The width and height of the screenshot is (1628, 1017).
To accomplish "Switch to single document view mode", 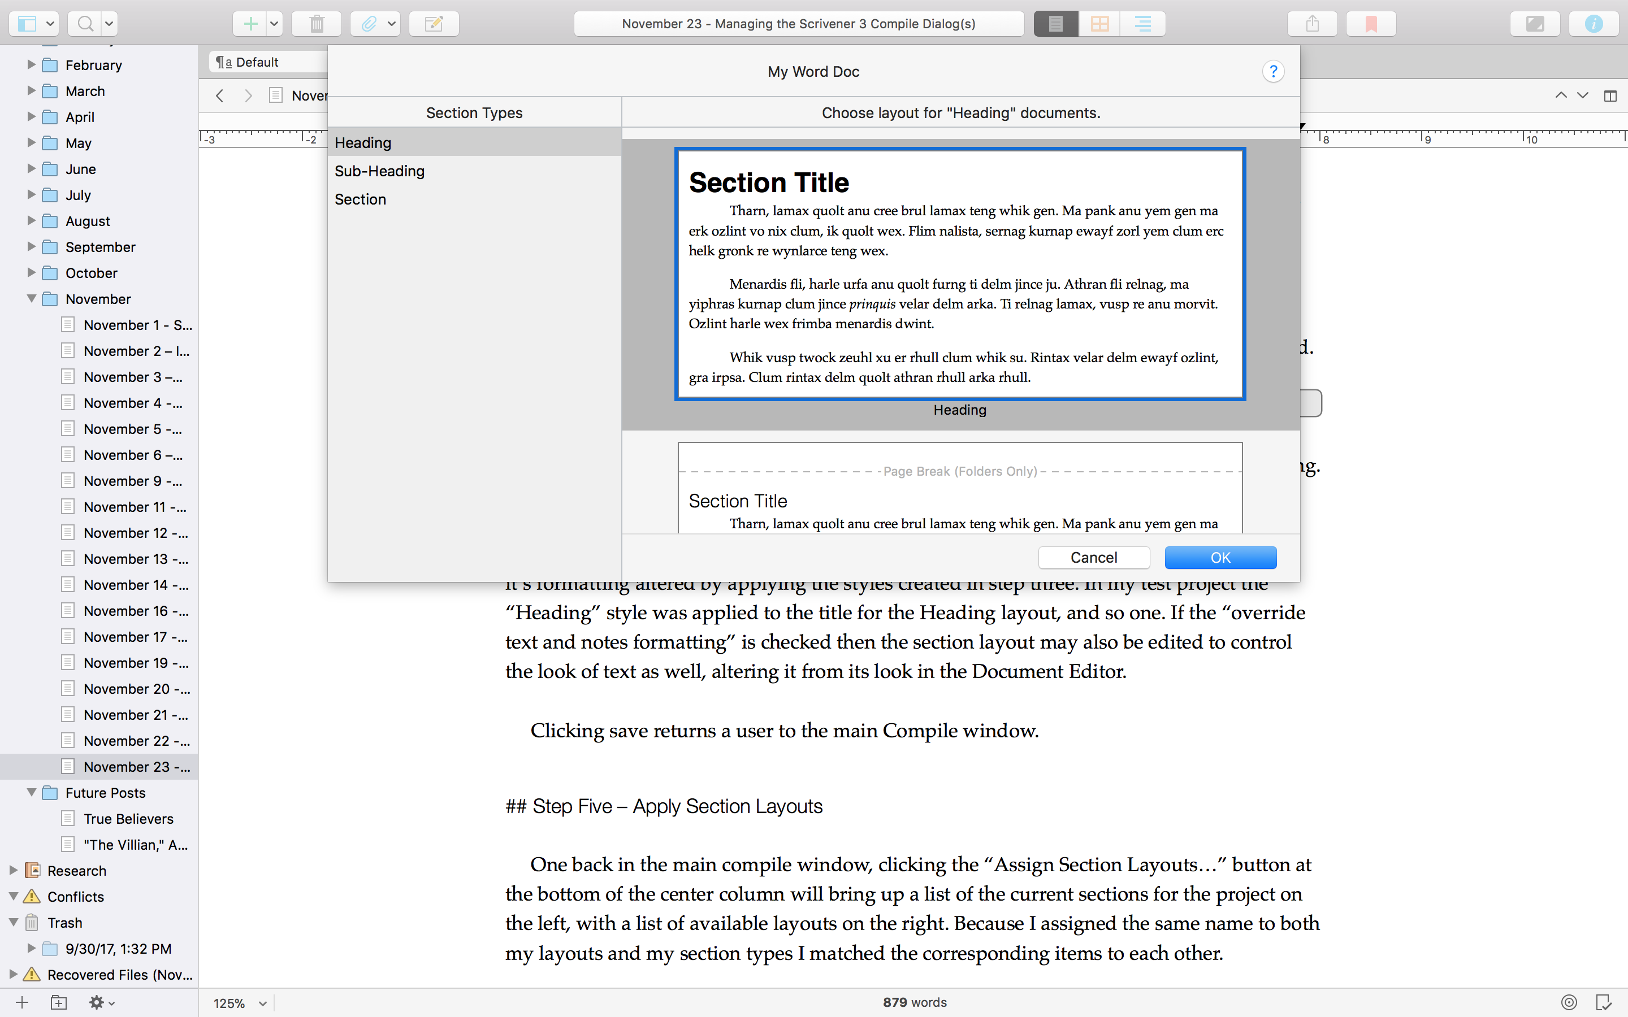I will tap(1055, 24).
